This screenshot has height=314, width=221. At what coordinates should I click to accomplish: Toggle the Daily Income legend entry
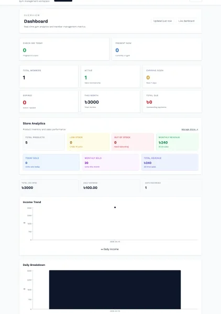click(x=109, y=249)
